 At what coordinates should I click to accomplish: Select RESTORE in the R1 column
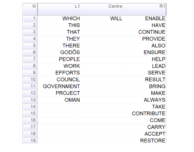(x=153, y=140)
